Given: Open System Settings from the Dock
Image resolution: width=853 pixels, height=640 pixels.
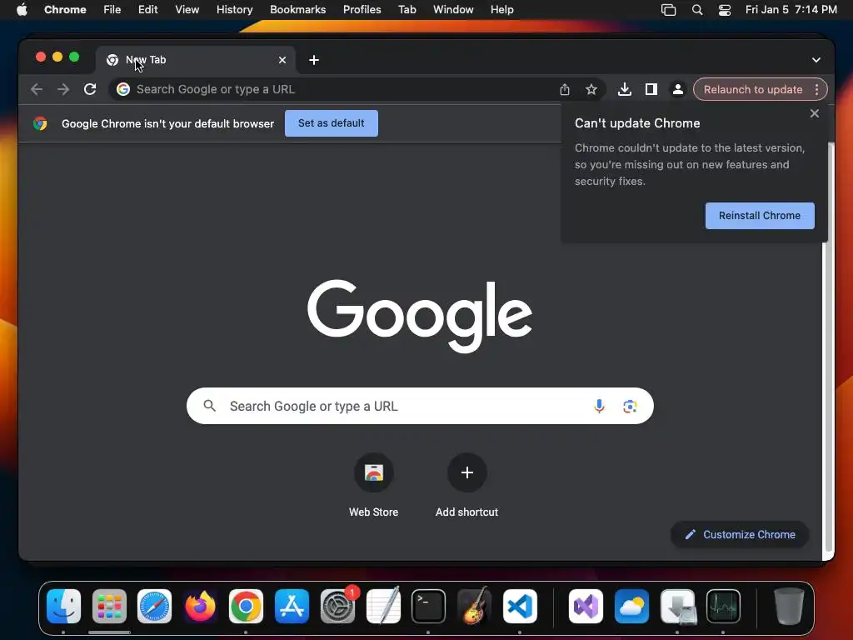Looking at the screenshot, I should click(338, 606).
